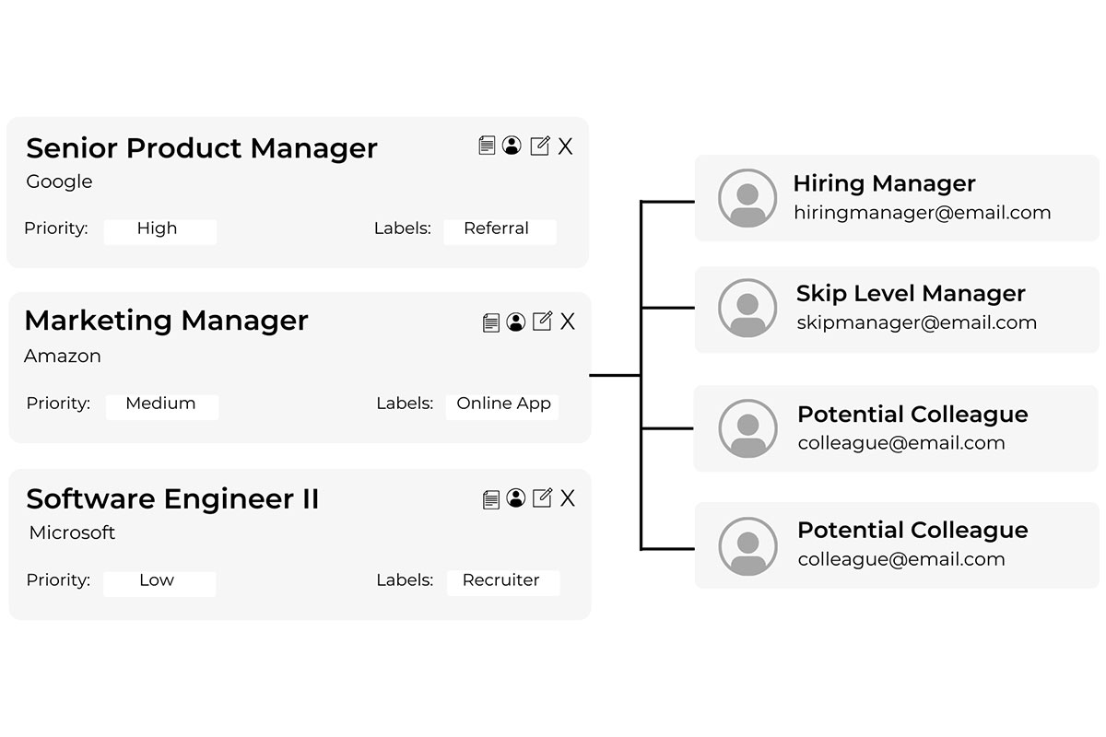Screen dimensions: 1106x737
Task: Click the Referral label field
Action: point(499,230)
